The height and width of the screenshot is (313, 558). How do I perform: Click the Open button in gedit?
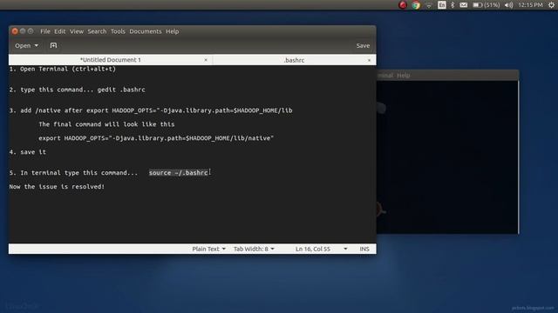click(x=23, y=45)
